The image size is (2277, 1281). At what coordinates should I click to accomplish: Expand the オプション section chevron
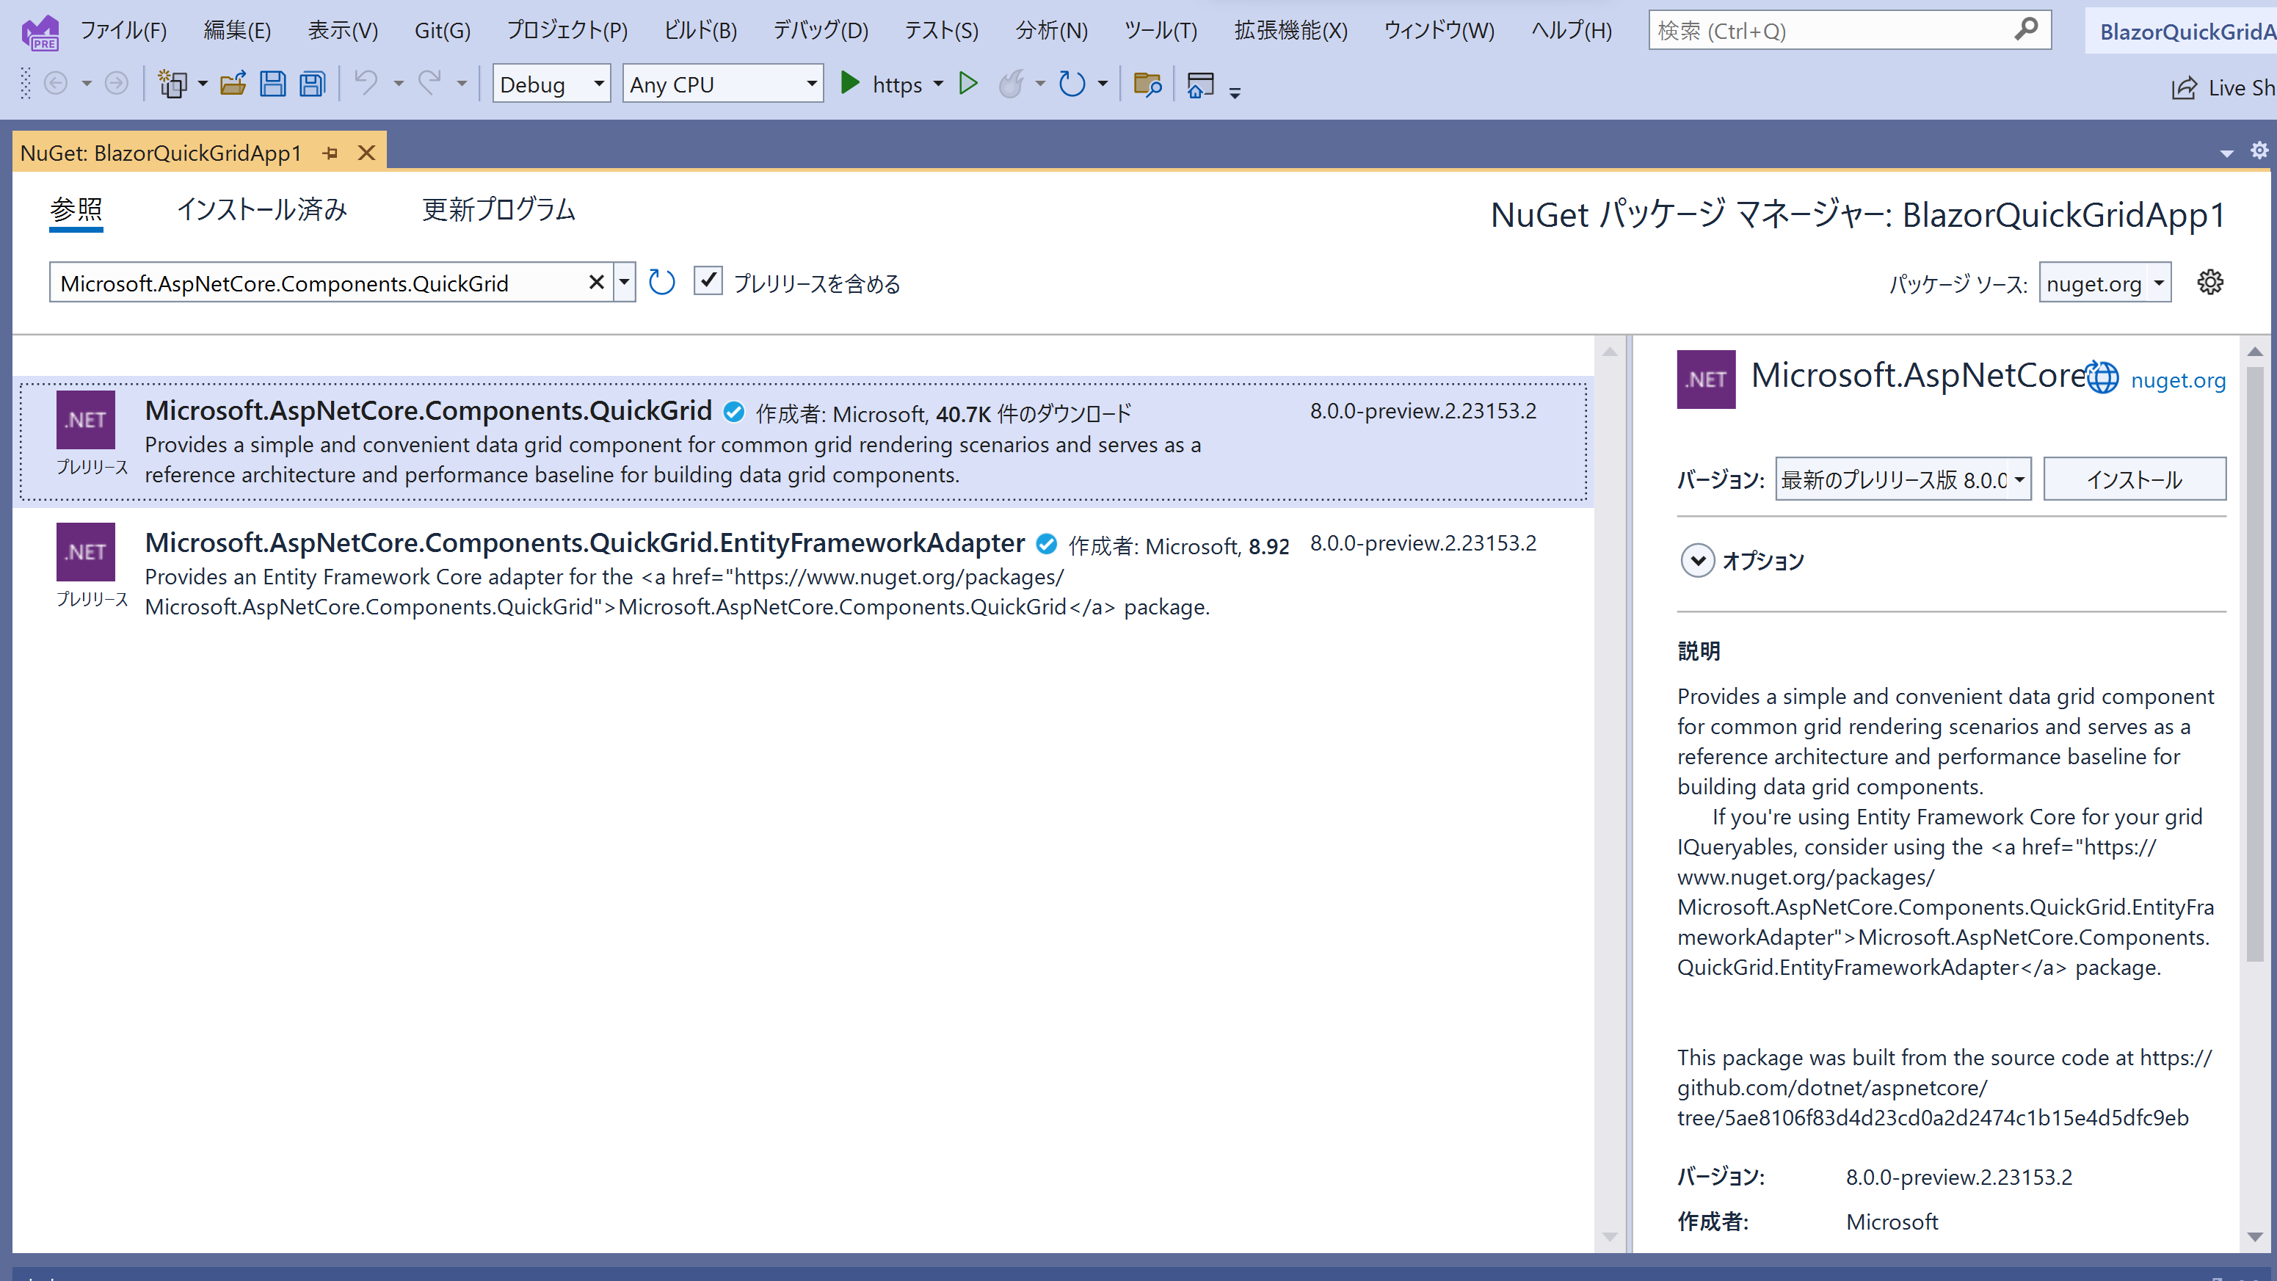click(x=1697, y=561)
